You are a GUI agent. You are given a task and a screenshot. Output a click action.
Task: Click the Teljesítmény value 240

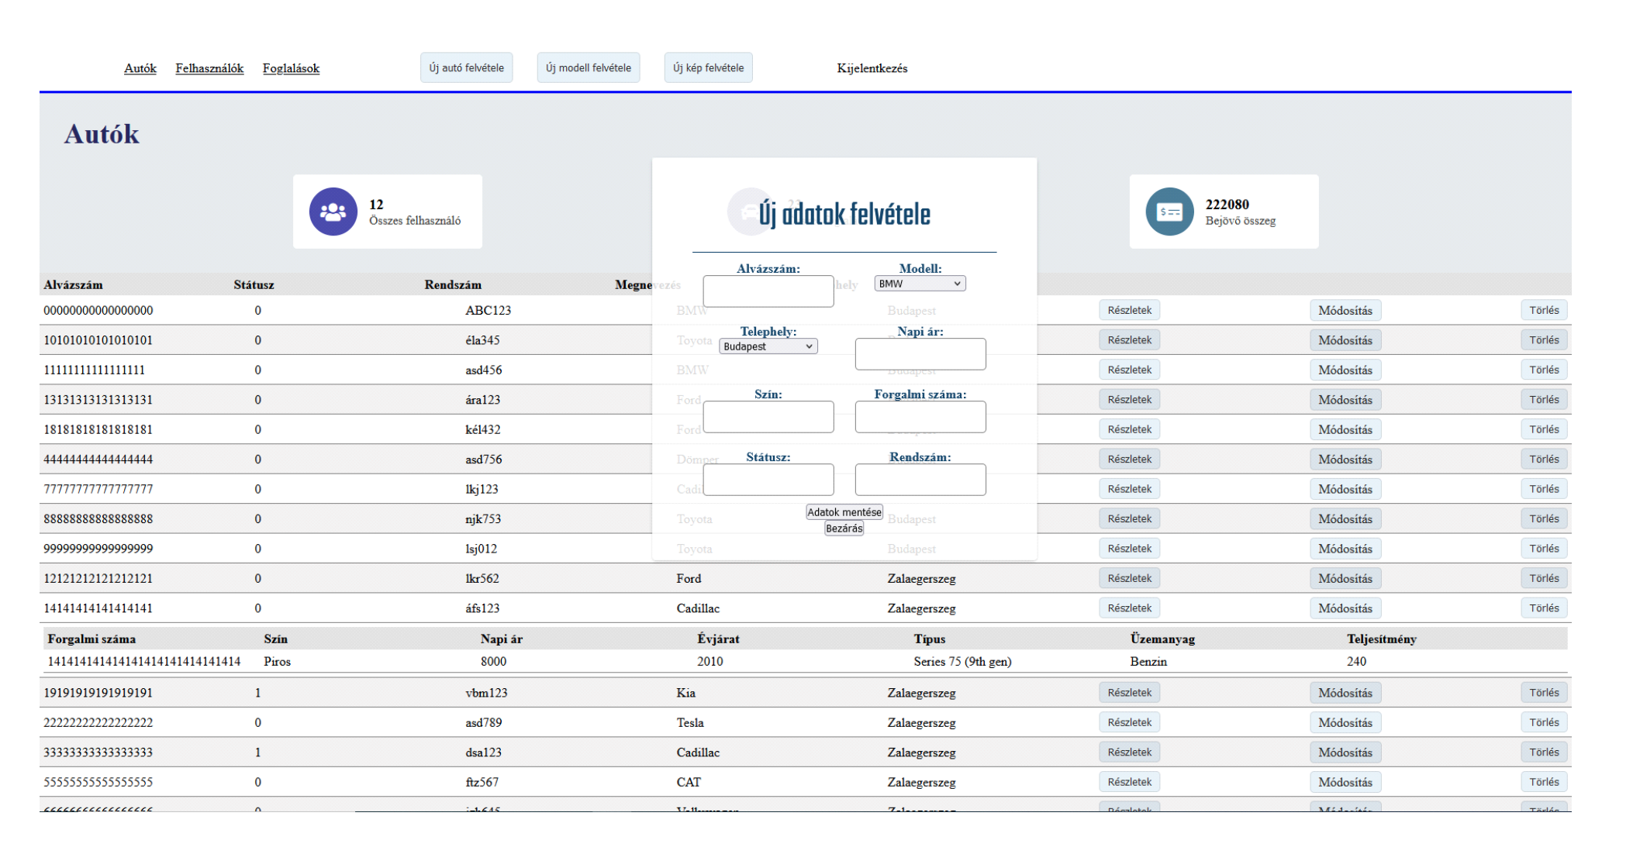pyautogui.click(x=1356, y=662)
